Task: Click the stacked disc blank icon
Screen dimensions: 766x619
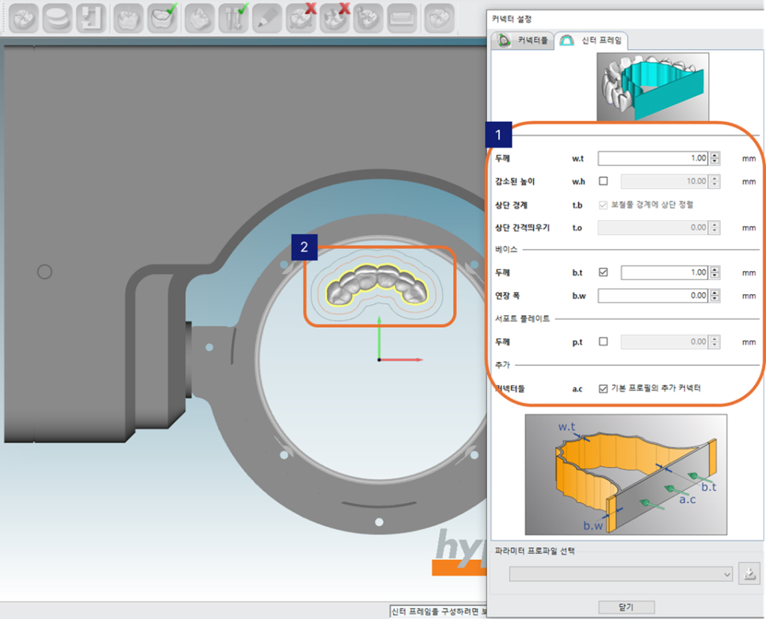Action: click(x=58, y=17)
